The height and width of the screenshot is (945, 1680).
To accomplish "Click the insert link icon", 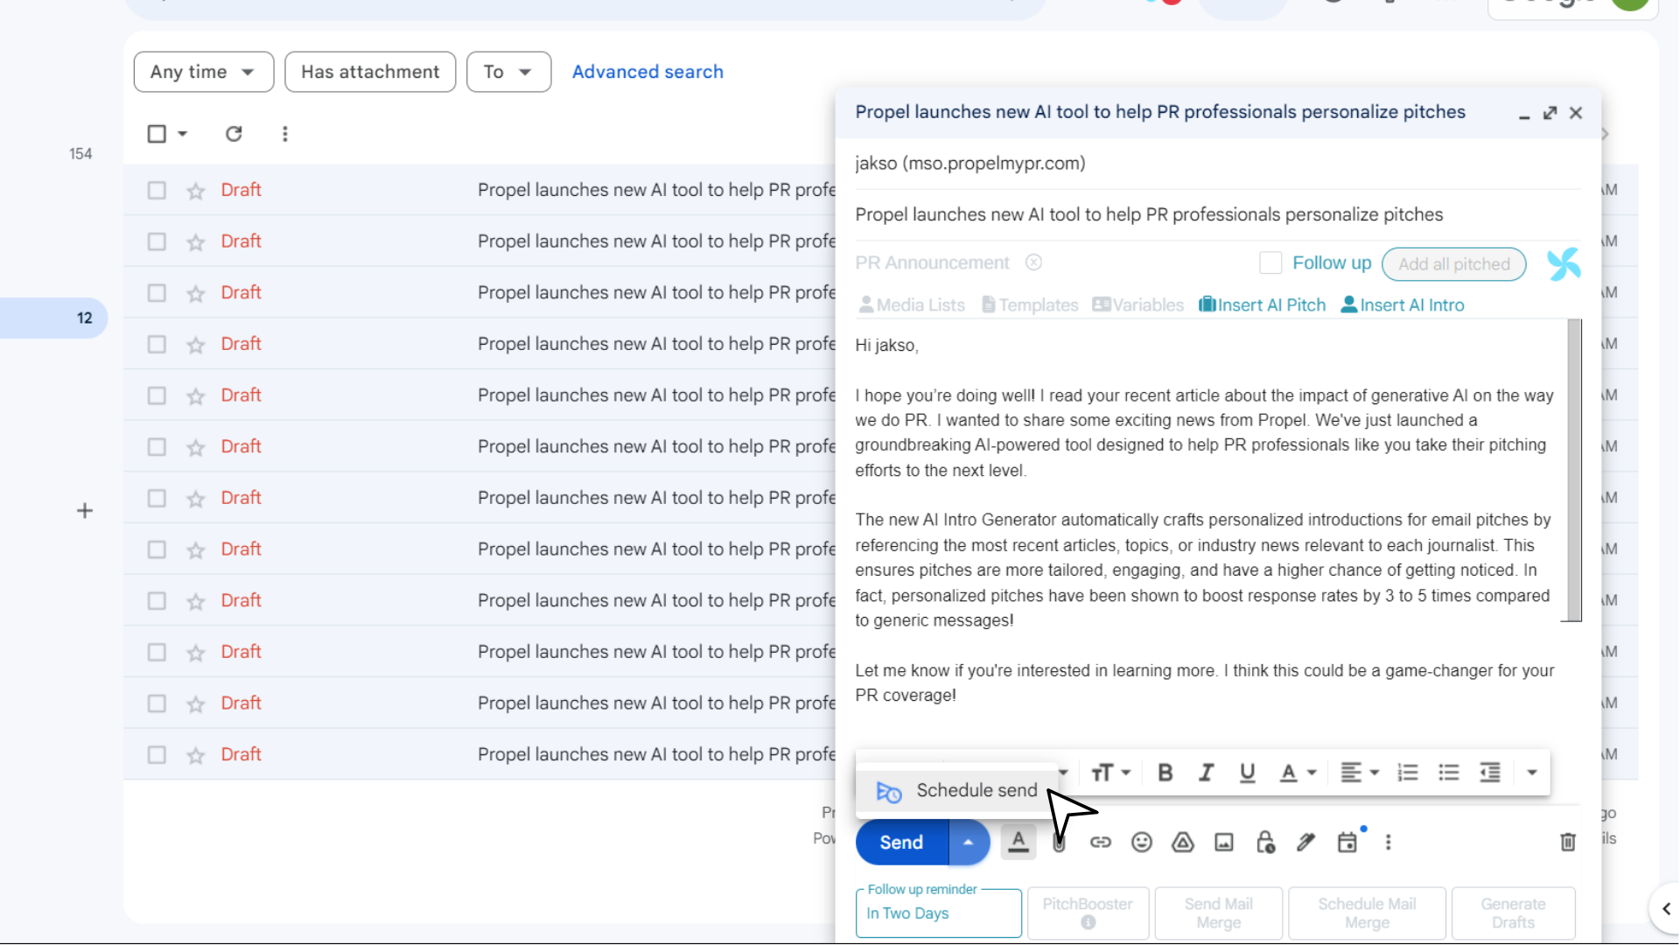I will click(x=1101, y=842).
